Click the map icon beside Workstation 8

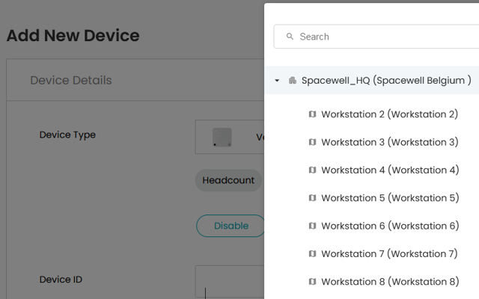click(312, 281)
